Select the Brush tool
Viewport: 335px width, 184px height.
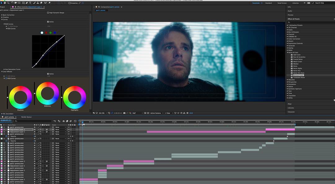(34, 3)
